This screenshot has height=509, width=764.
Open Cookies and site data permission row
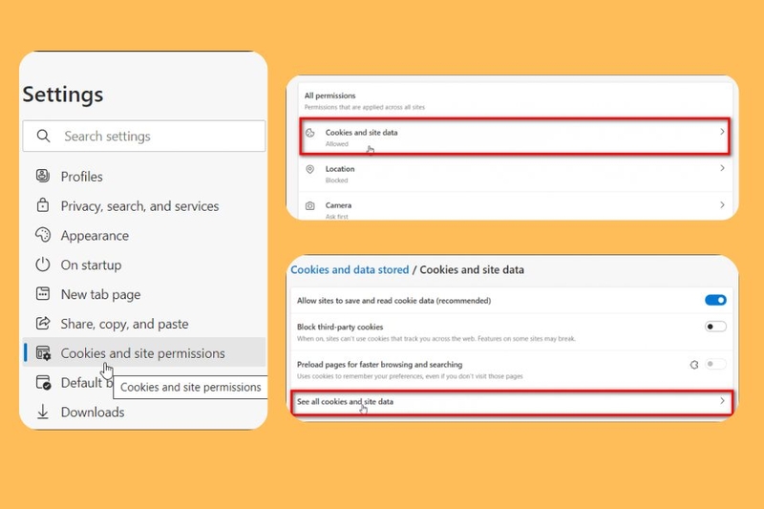click(x=515, y=137)
